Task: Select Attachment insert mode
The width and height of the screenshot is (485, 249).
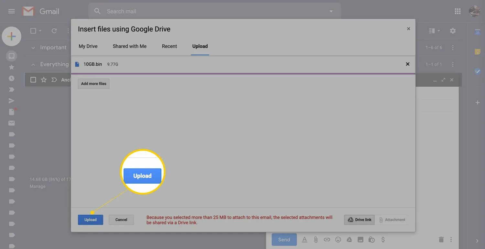Action: [x=392, y=220]
